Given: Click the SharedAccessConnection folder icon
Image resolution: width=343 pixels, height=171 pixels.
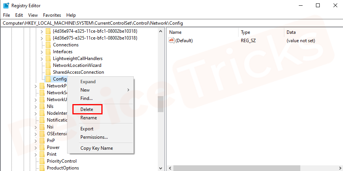Looking at the screenshot, I should (x=48, y=72).
